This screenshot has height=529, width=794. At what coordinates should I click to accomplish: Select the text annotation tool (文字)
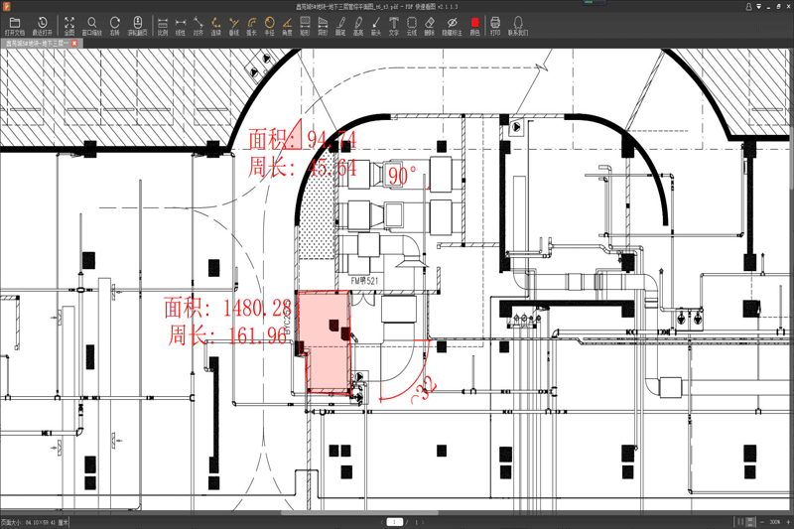pyautogui.click(x=393, y=26)
